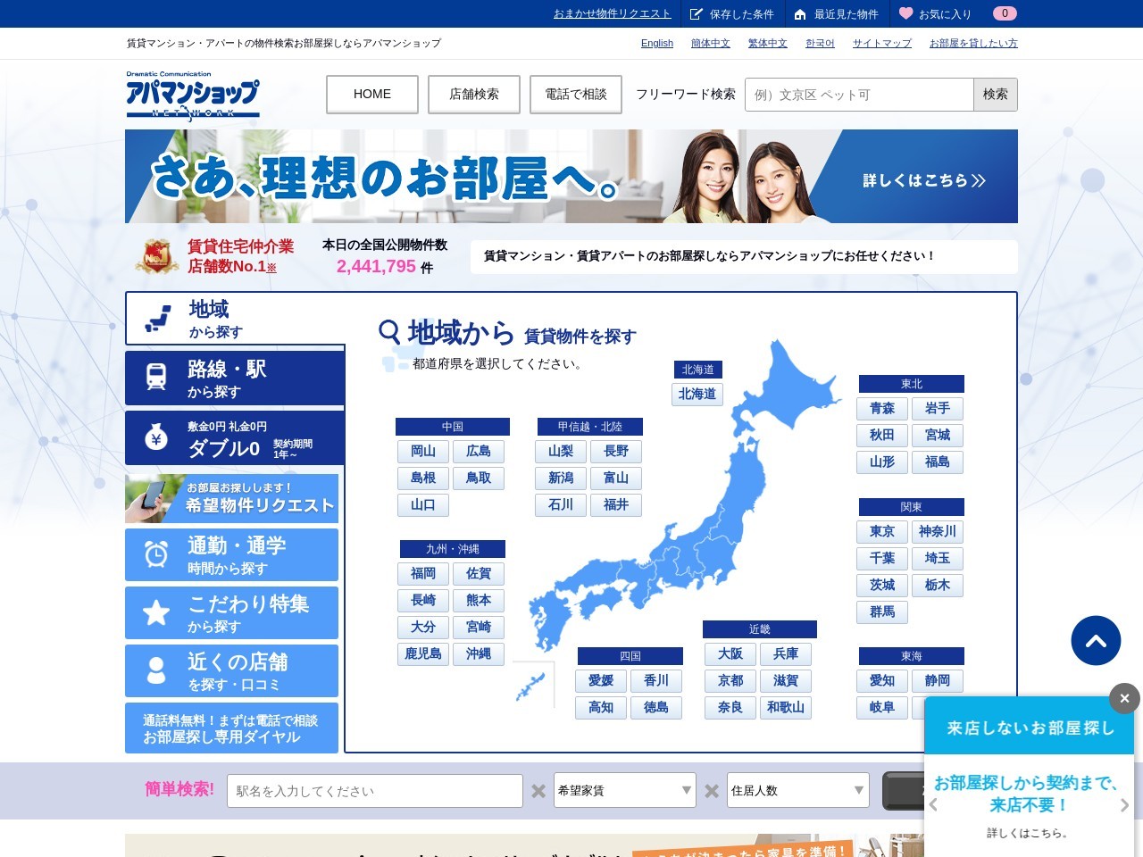Screen dimensions: 1143x857
Task: Open recently viewed properties house icon
Action: (x=800, y=14)
